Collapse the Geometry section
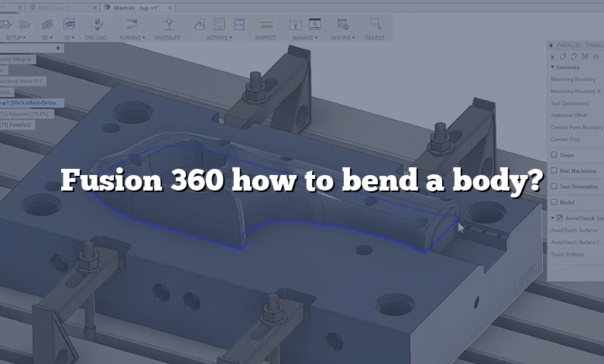This screenshot has height=364, width=604. click(553, 67)
